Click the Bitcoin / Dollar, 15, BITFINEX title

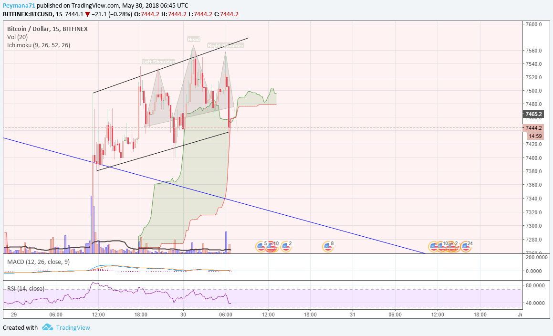click(47, 29)
